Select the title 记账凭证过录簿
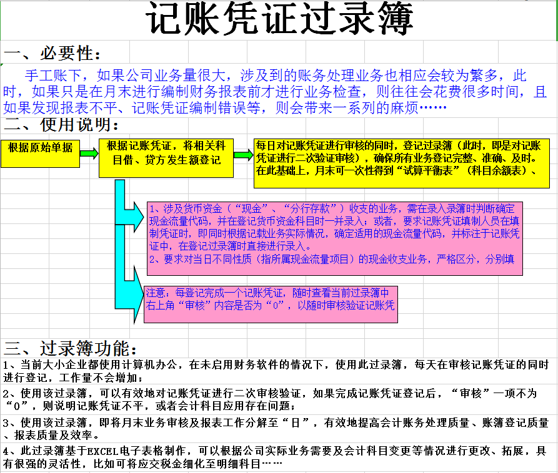Screen dimensions: 558x473 click(279, 19)
